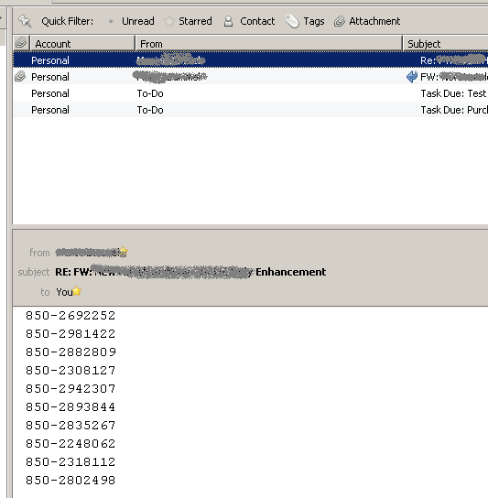Click the number 850-2942307 in message body

coord(70,389)
